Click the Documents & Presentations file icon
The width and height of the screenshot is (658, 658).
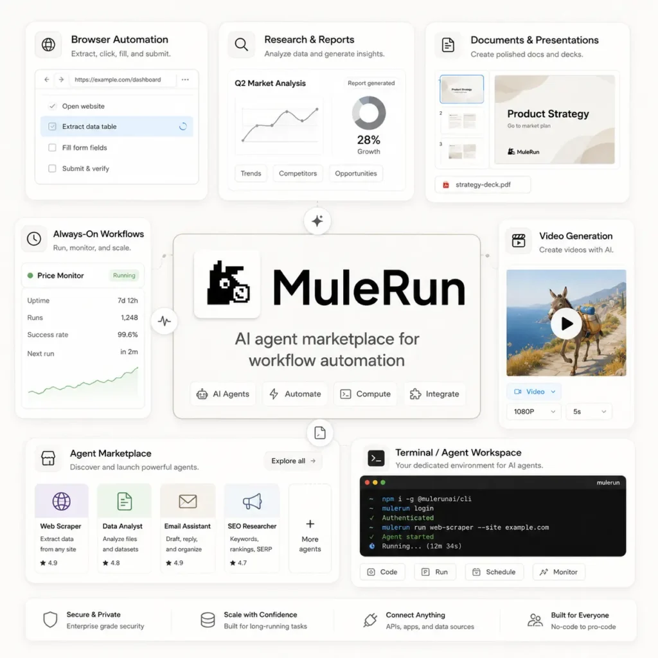point(448,44)
